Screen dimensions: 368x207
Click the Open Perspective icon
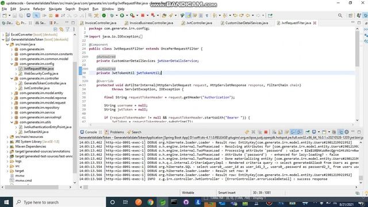click(x=350, y=16)
